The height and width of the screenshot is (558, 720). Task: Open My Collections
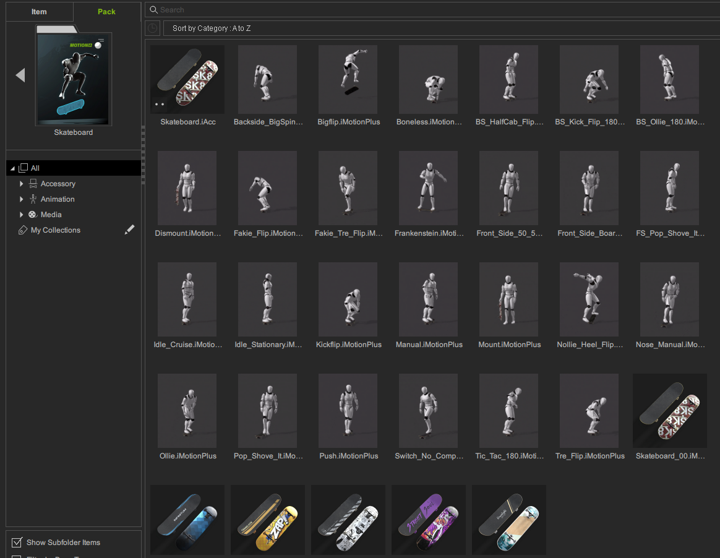click(56, 230)
